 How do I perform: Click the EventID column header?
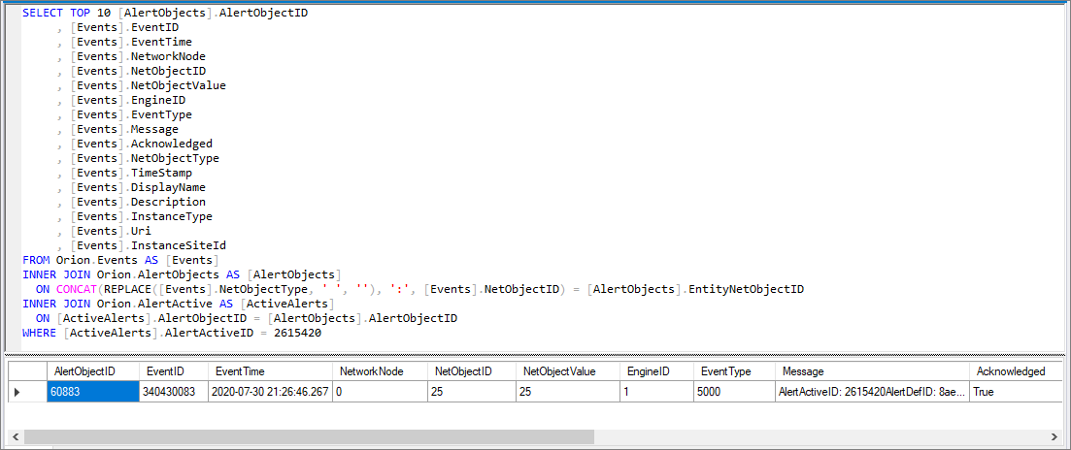point(174,371)
